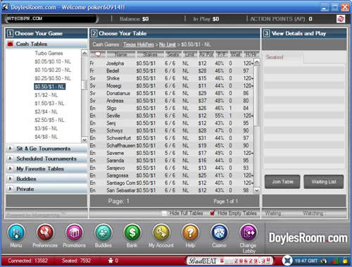Open the Buddies round icon
Viewport: 352px width, 267px height.
click(103, 232)
